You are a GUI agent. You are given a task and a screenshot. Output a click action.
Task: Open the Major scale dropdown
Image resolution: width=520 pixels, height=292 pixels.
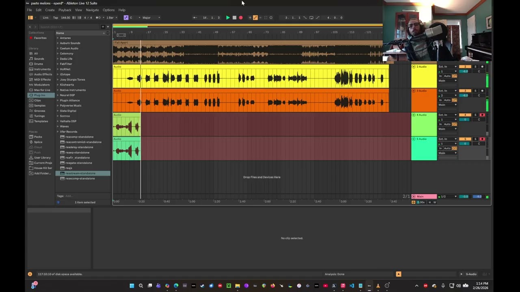(151, 17)
